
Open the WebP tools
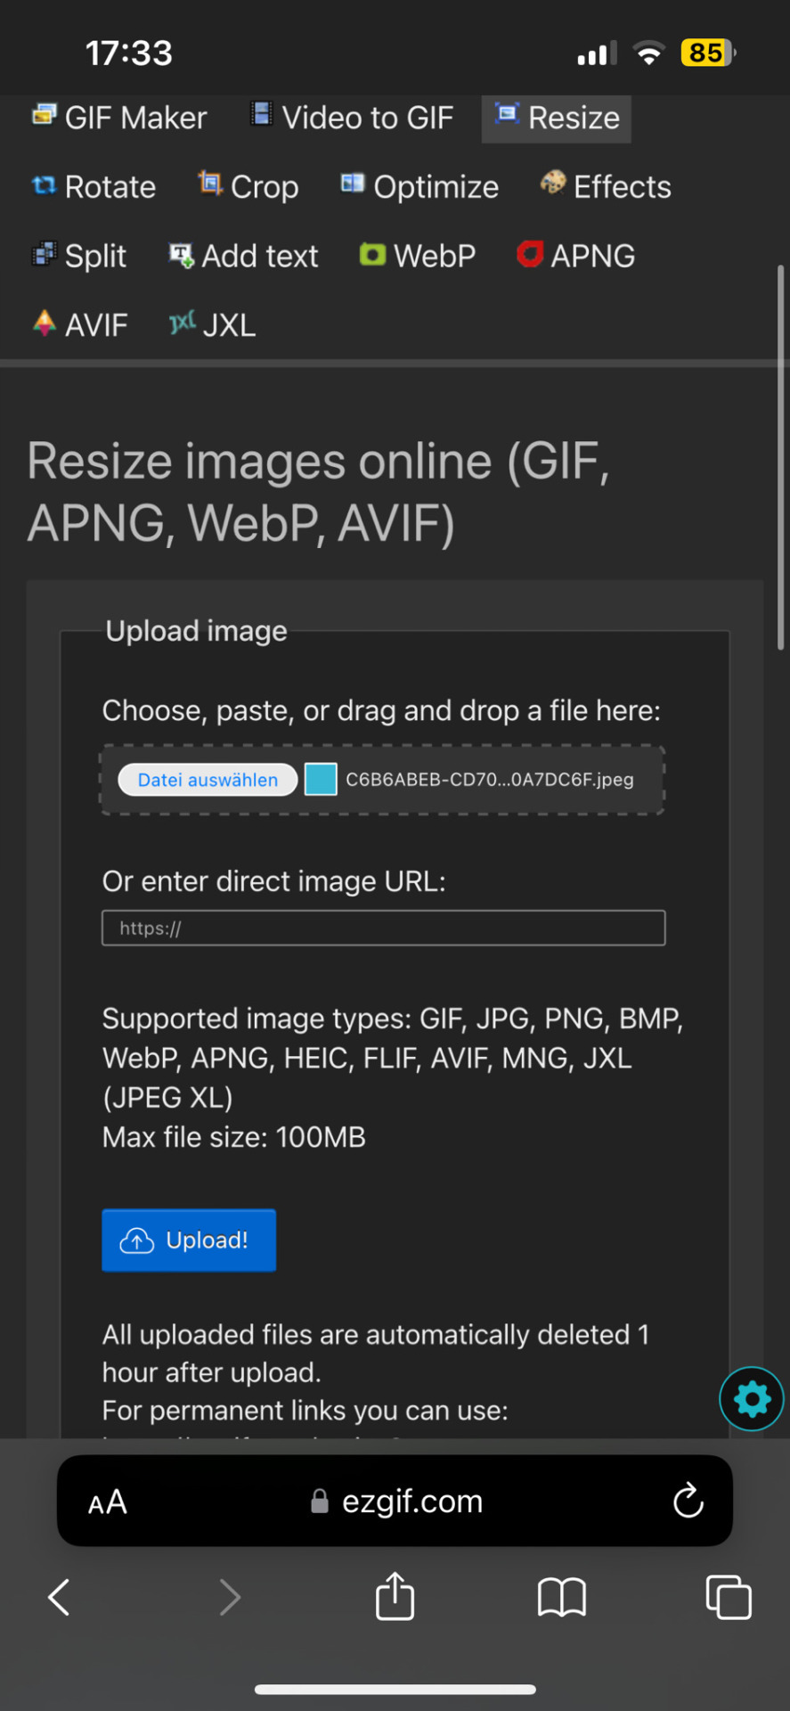pyautogui.click(x=417, y=256)
